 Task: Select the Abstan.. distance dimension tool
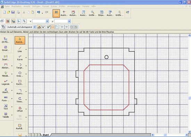pyautogui.click(x=6, y=66)
